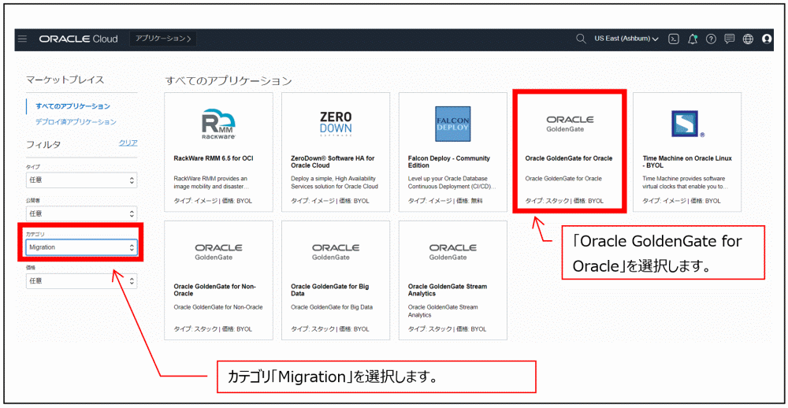This screenshot has width=788, height=408.
Task: Open the notifications bell icon
Action: [693, 39]
